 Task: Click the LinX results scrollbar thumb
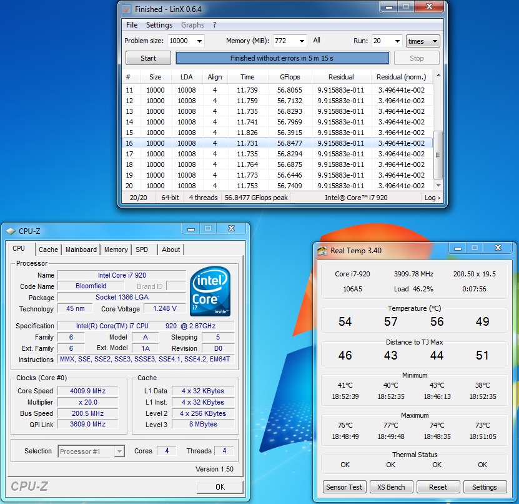[438, 154]
